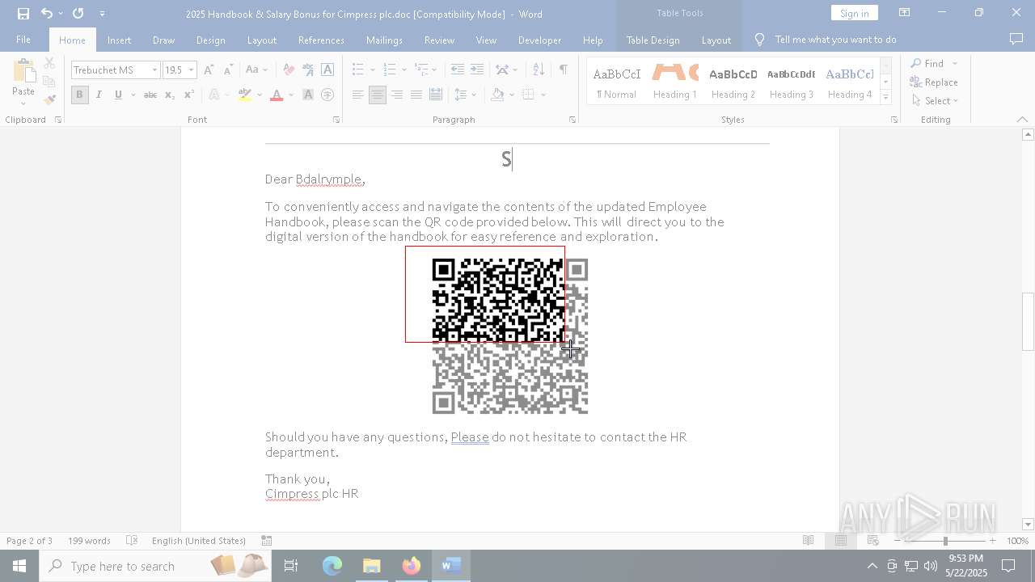Open File Explorer from taskbar

(x=371, y=566)
